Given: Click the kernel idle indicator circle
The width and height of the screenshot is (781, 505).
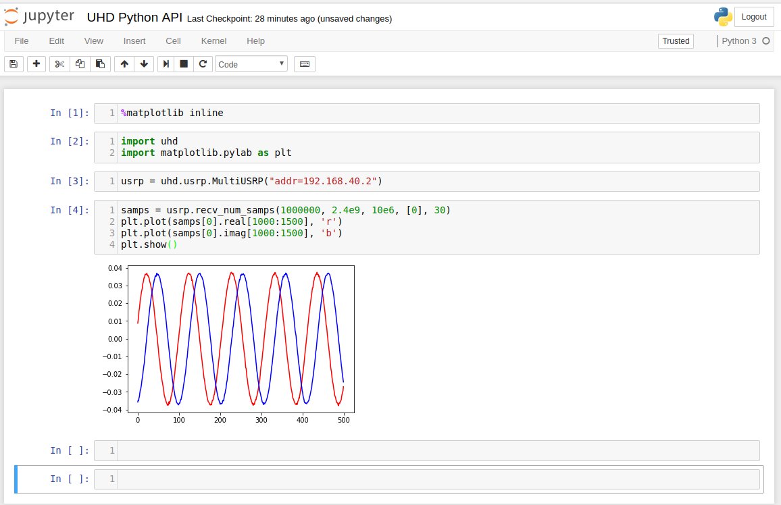Looking at the screenshot, I should pyautogui.click(x=766, y=41).
